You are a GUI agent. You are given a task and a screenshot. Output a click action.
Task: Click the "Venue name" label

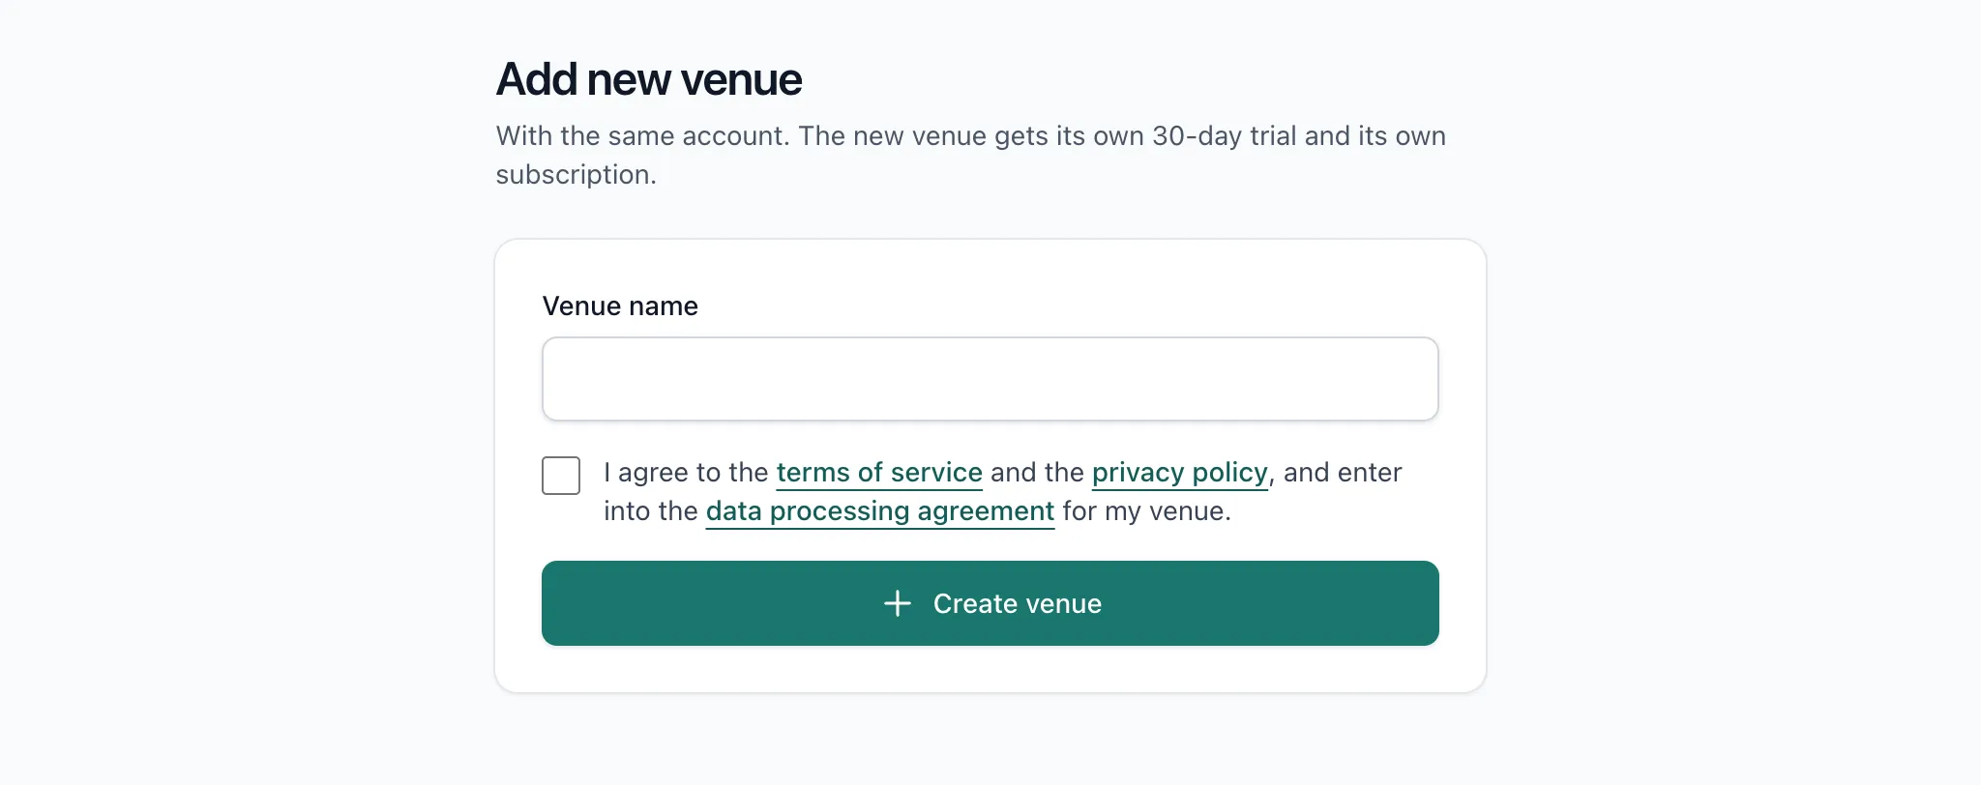[620, 306]
